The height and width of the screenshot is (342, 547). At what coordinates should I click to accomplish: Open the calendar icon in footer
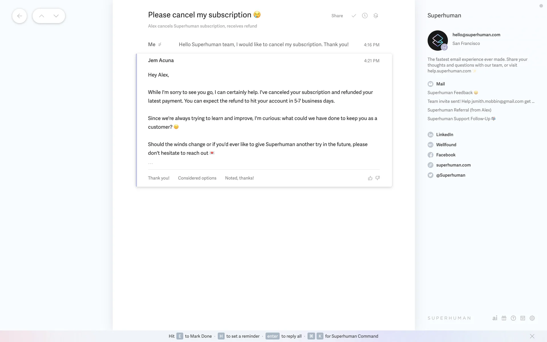click(x=523, y=318)
